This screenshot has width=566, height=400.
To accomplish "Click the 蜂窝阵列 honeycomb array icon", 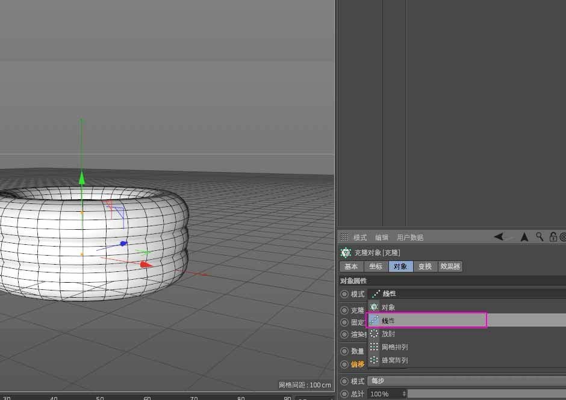I will (374, 360).
